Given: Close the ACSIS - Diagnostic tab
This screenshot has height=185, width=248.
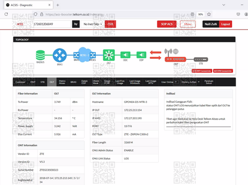Looking at the screenshot, I should click(49, 5).
